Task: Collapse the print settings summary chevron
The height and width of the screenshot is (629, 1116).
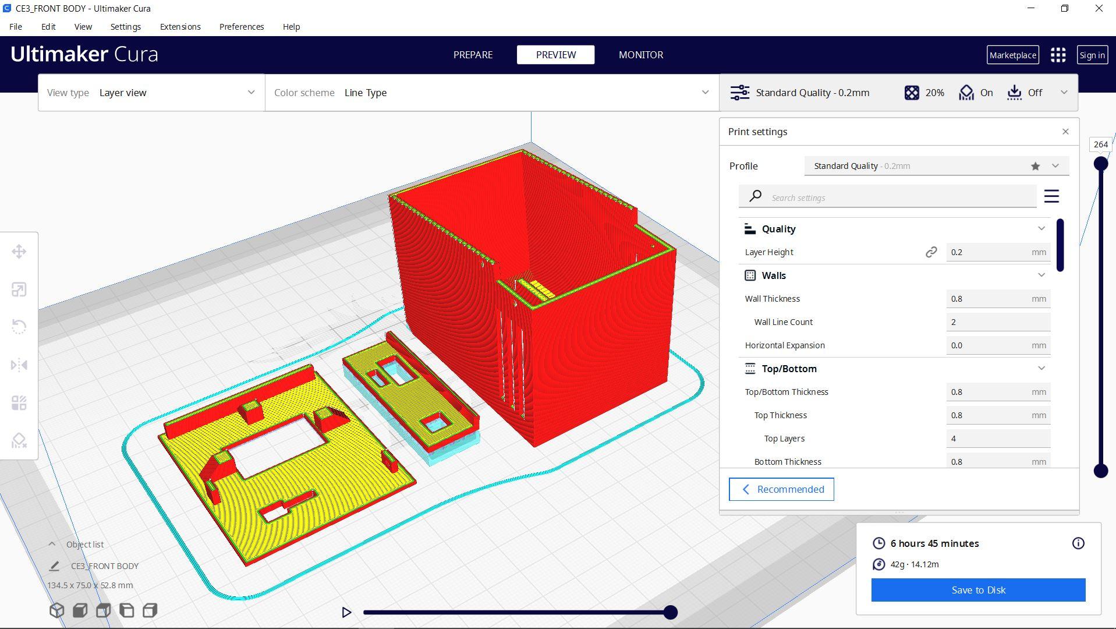Action: (x=1064, y=93)
